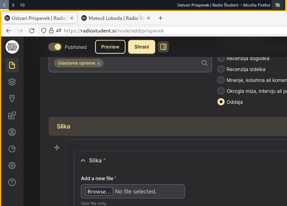Open the layers Structure icon in sidebar
The height and width of the screenshot is (206, 287).
point(12,82)
